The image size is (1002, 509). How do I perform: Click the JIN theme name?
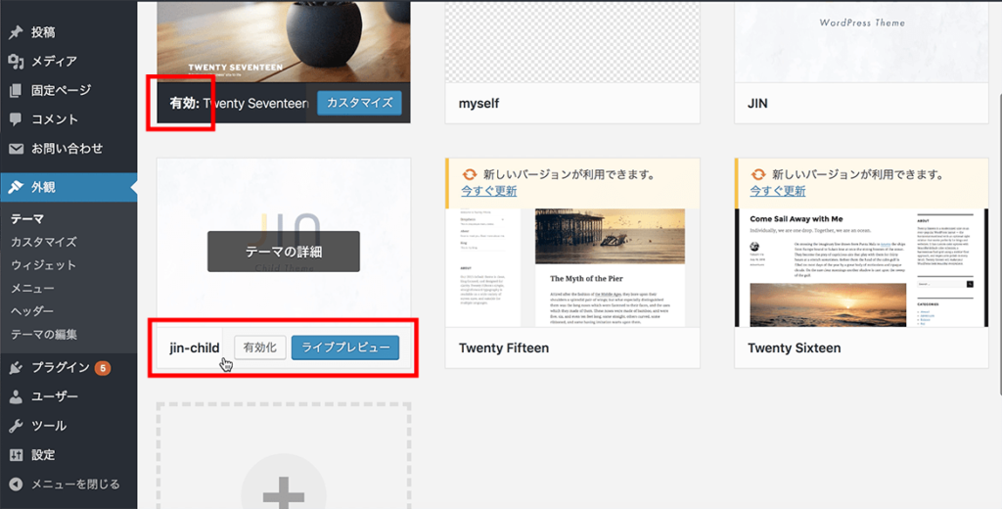pos(757,104)
